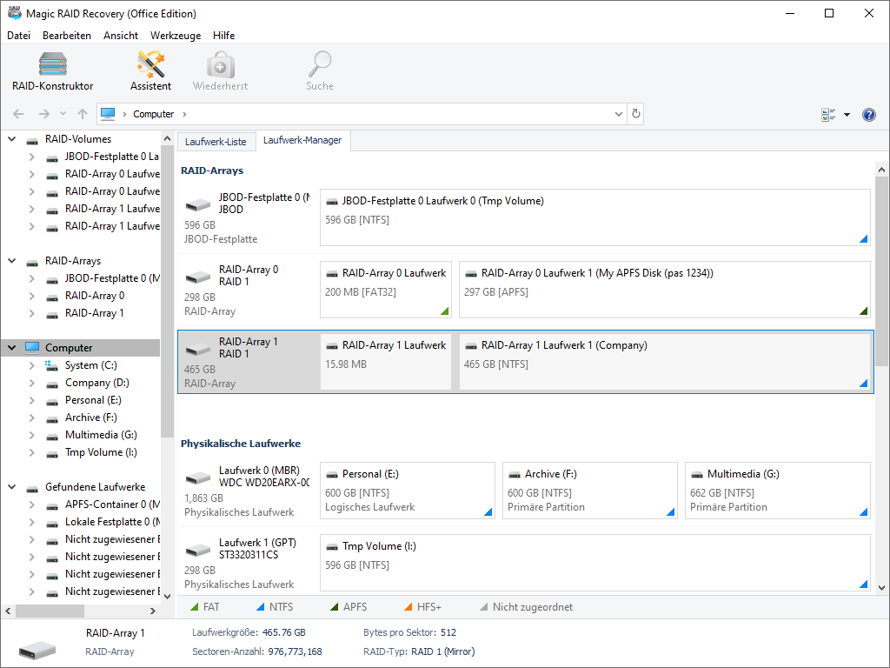Collapse the Gefundene Laufwerke node
890x668 pixels.
pos(12,487)
